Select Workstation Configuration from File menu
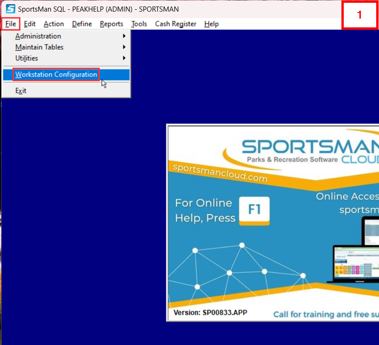The height and width of the screenshot is (345, 379). [x=66, y=74]
